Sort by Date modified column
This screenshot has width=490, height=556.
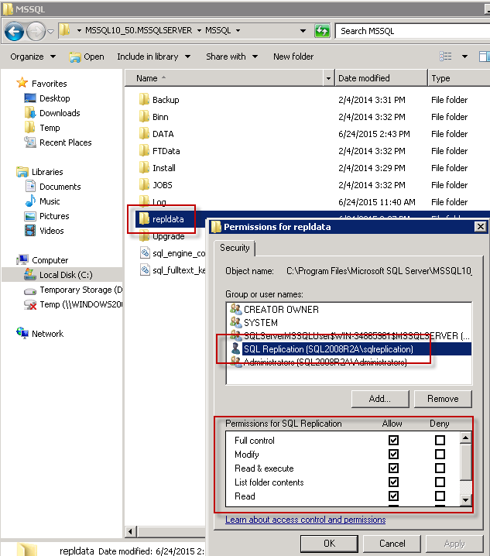pos(382,78)
